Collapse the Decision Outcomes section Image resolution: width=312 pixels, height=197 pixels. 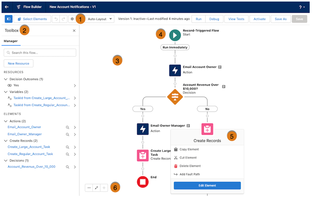coord(6,79)
